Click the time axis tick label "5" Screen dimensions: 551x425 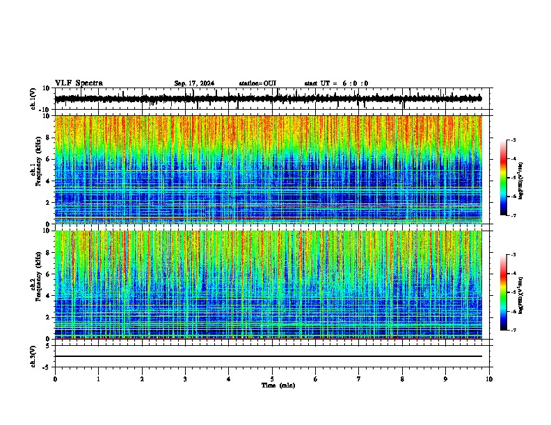272,379
